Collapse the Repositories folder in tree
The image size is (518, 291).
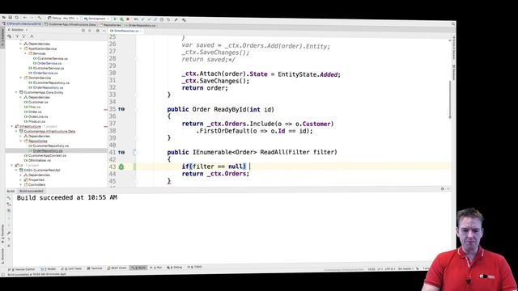tap(21, 141)
